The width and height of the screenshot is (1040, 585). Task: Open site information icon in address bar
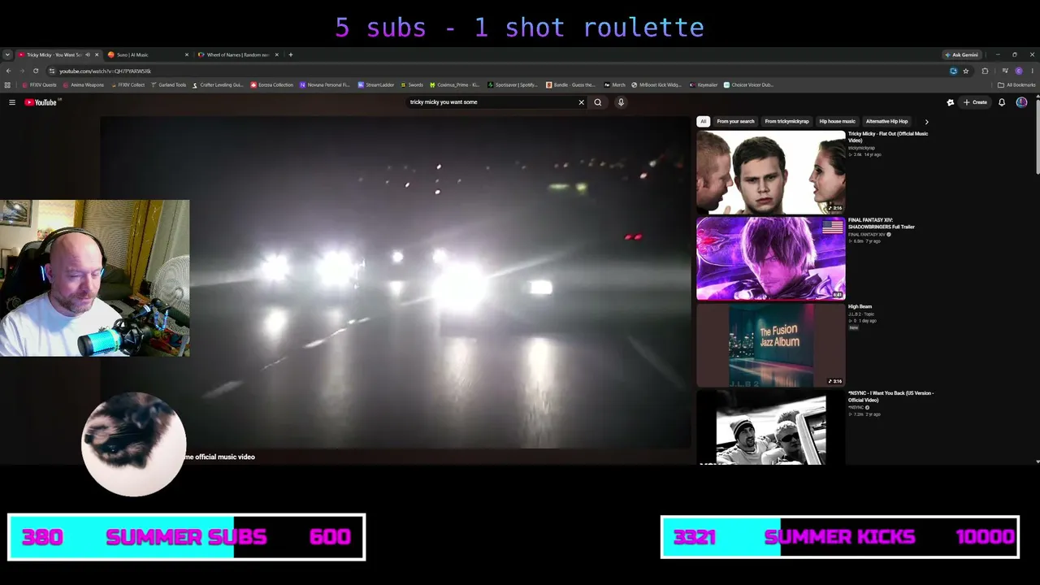click(x=52, y=71)
